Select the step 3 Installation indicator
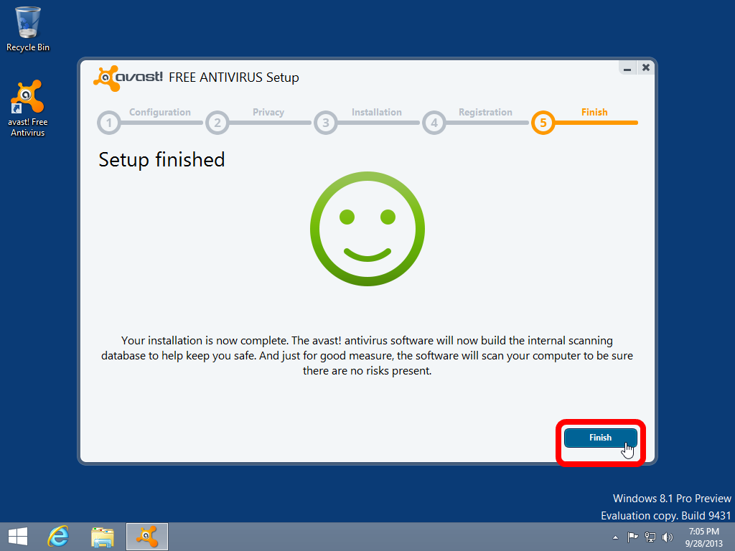The width and height of the screenshot is (735, 551). coord(325,123)
